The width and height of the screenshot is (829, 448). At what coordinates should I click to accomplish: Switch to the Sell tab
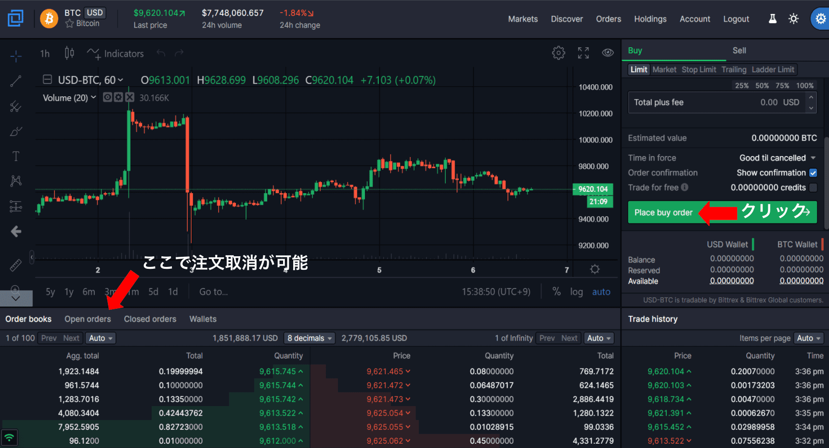(x=739, y=51)
